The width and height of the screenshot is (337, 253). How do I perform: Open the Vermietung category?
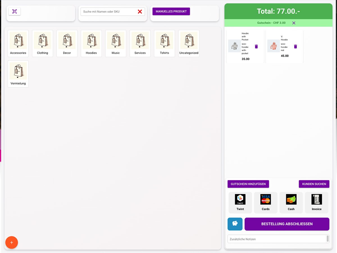tap(18, 74)
